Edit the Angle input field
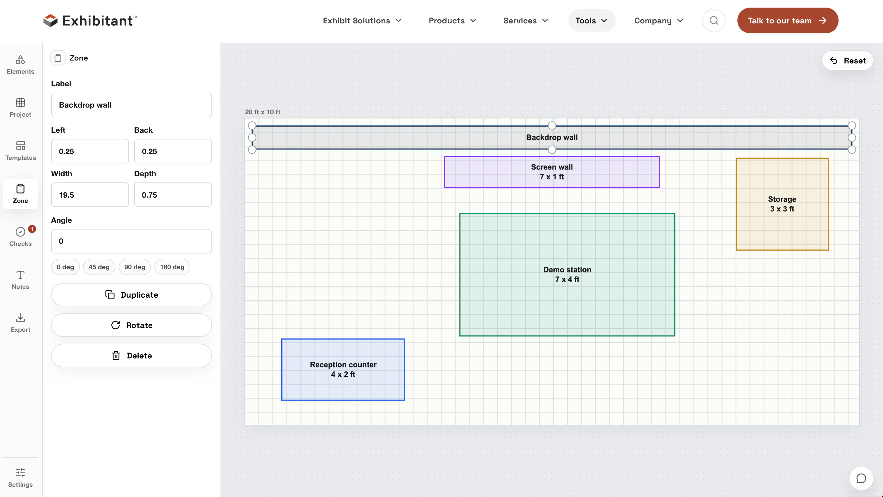Viewport: 883px width, 497px height. [x=131, y=241]
